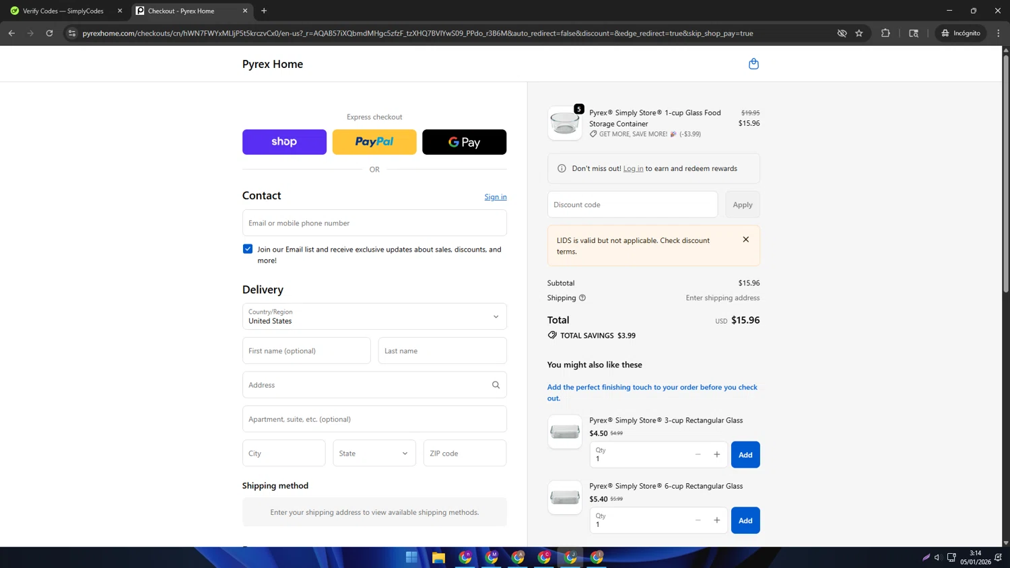Uncheck the Join our Email list checkbox
Screen dimensions: 1010x568
point(248,249)
